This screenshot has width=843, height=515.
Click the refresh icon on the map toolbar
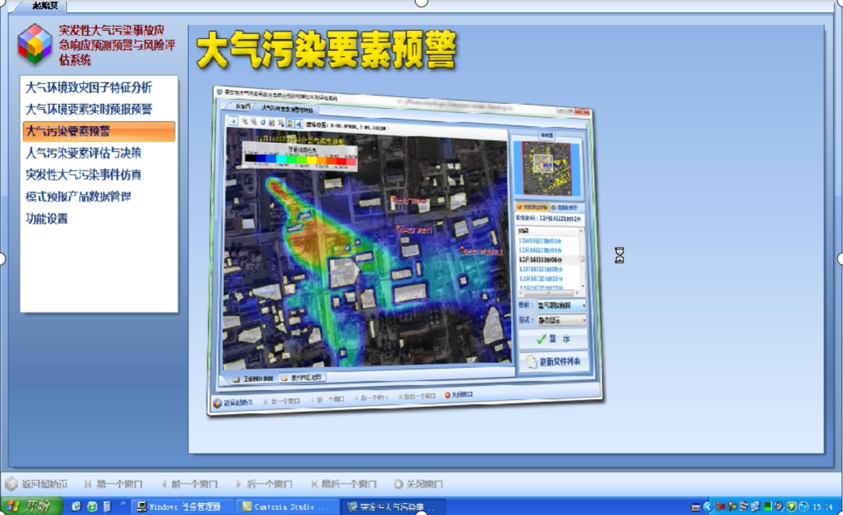click(263, 122)
